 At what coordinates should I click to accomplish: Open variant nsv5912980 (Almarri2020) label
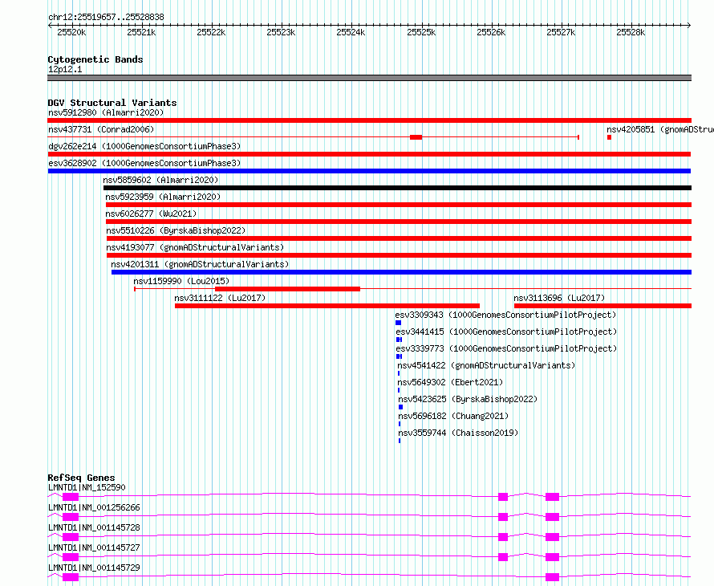[x=106, y=112]
